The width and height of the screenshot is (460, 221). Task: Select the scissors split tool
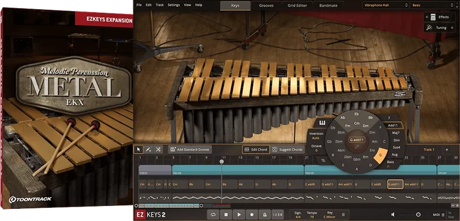(158, 150)
